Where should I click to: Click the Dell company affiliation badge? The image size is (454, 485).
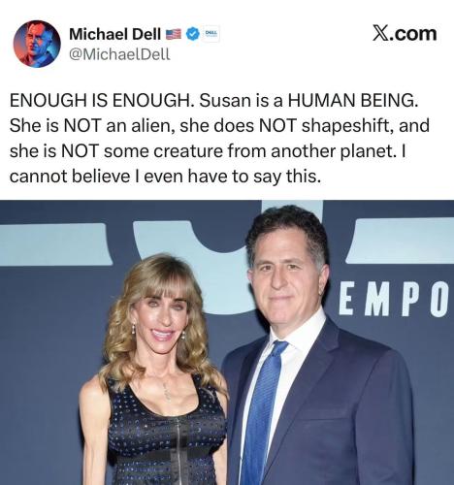(x=211, y=34)
